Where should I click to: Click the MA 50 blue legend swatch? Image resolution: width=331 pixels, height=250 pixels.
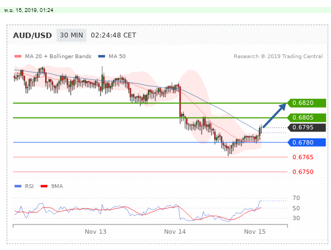102,57
